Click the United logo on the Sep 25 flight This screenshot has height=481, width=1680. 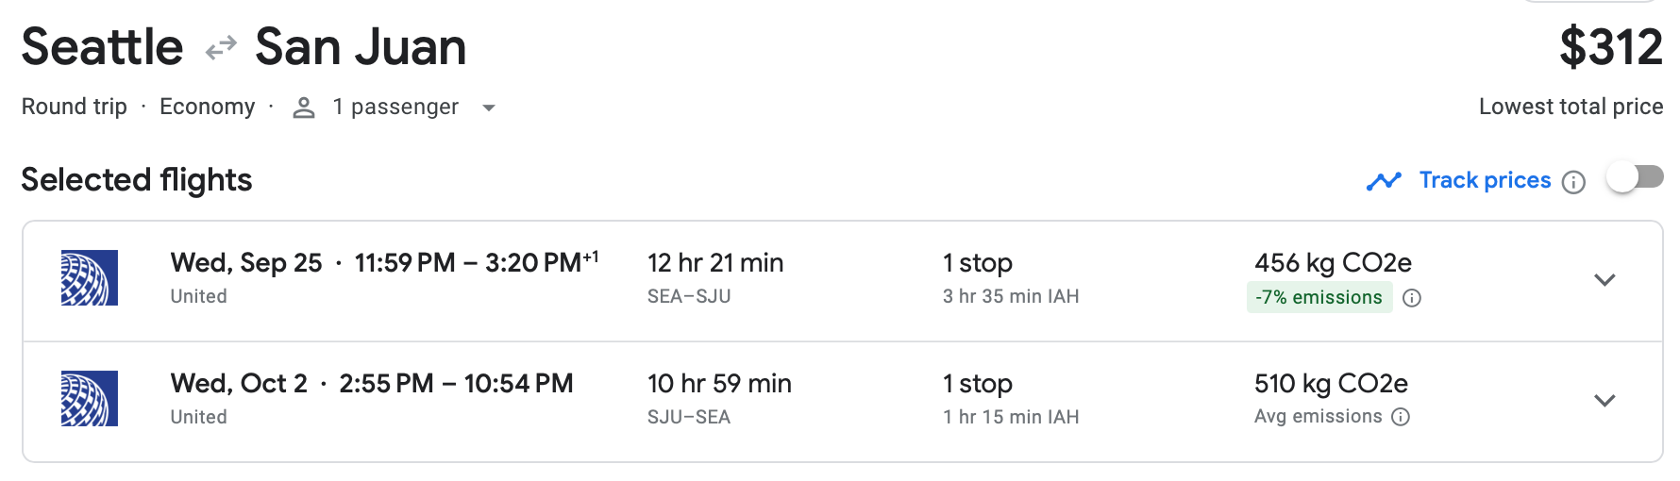(90, 278)
